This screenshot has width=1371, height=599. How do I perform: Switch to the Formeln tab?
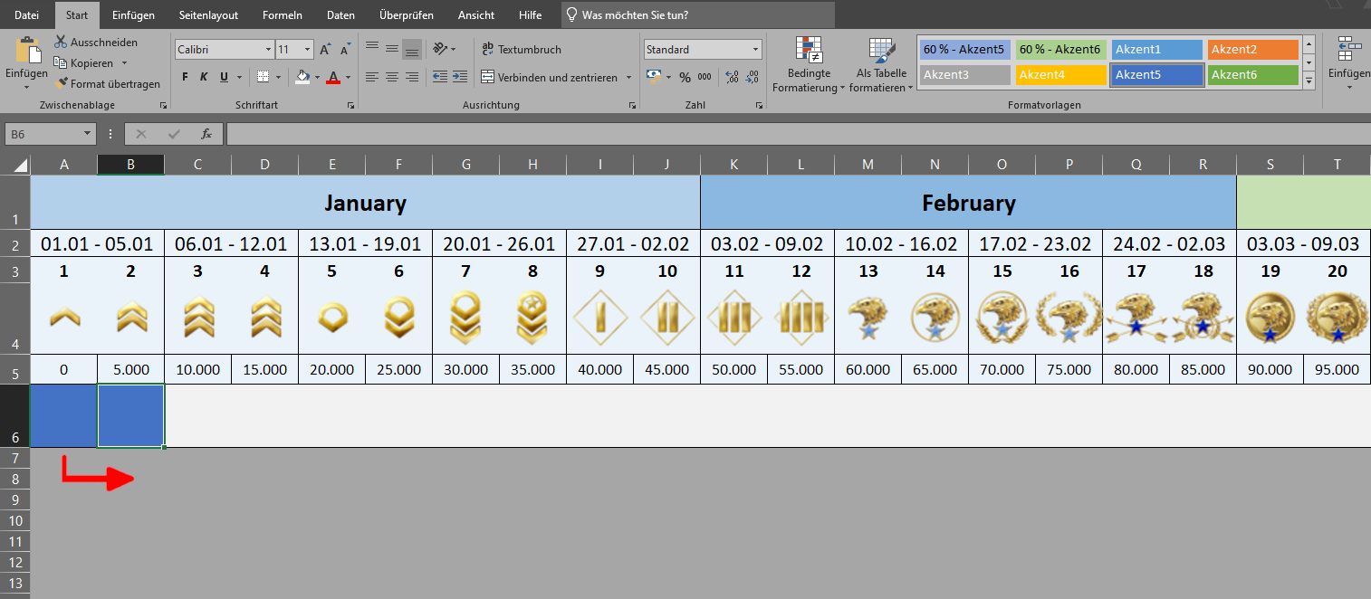pos(283,15)
